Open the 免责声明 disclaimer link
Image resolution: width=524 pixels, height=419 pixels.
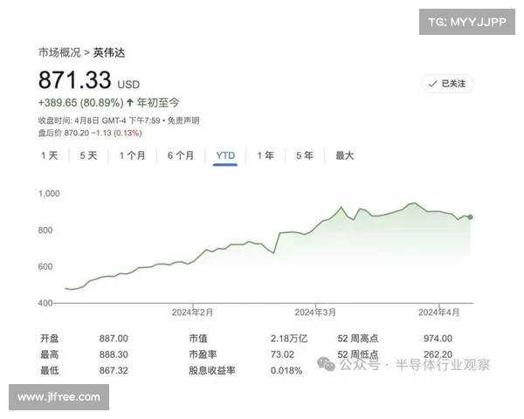[x=183, y=120]
